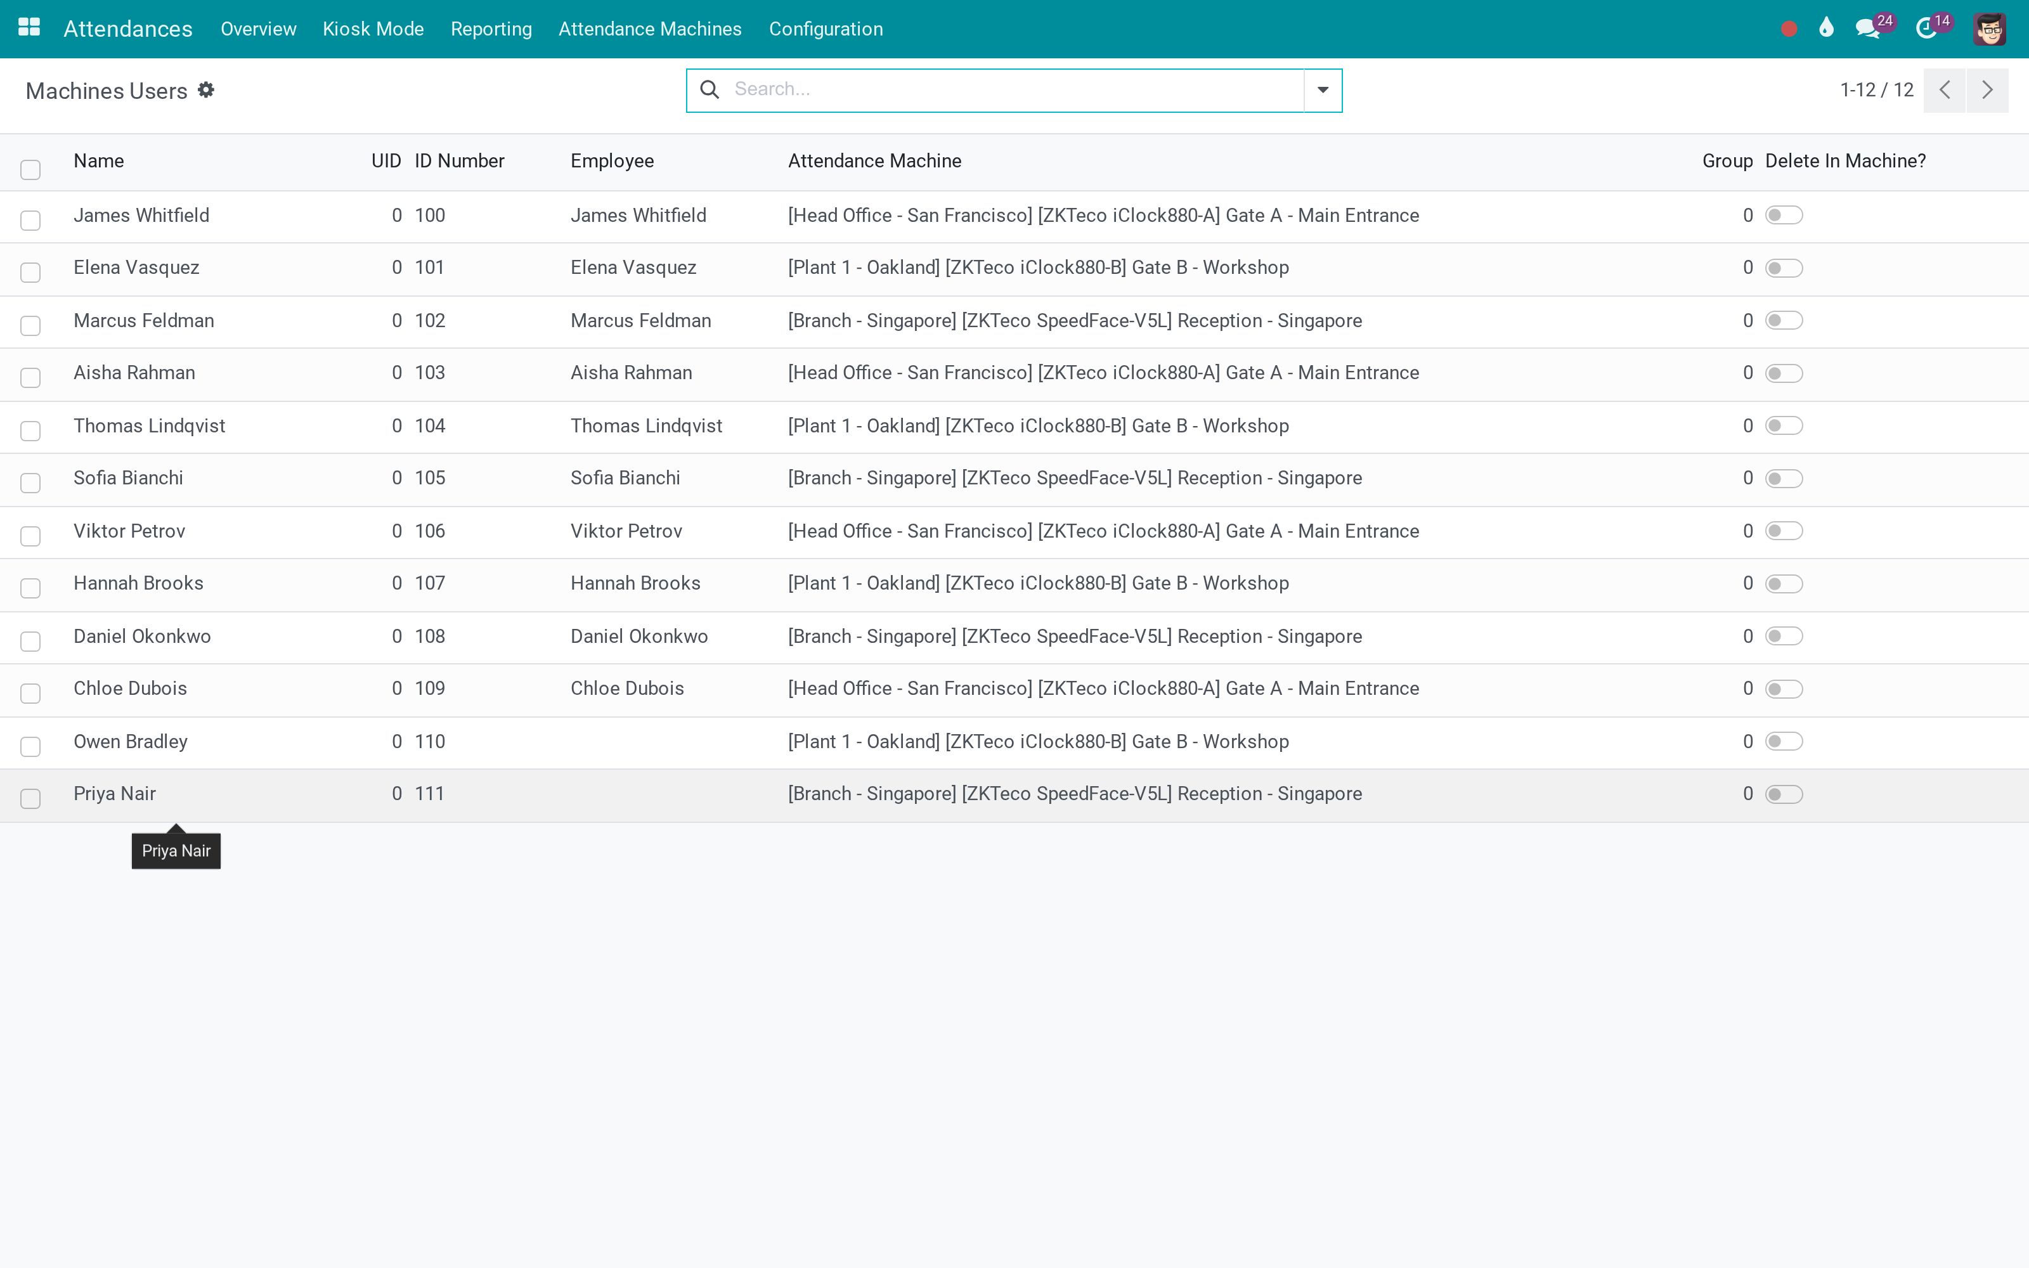This screenshot has height=1268, width=2029.
Task: Open the Marcus Feldman record
Action: 143,320
